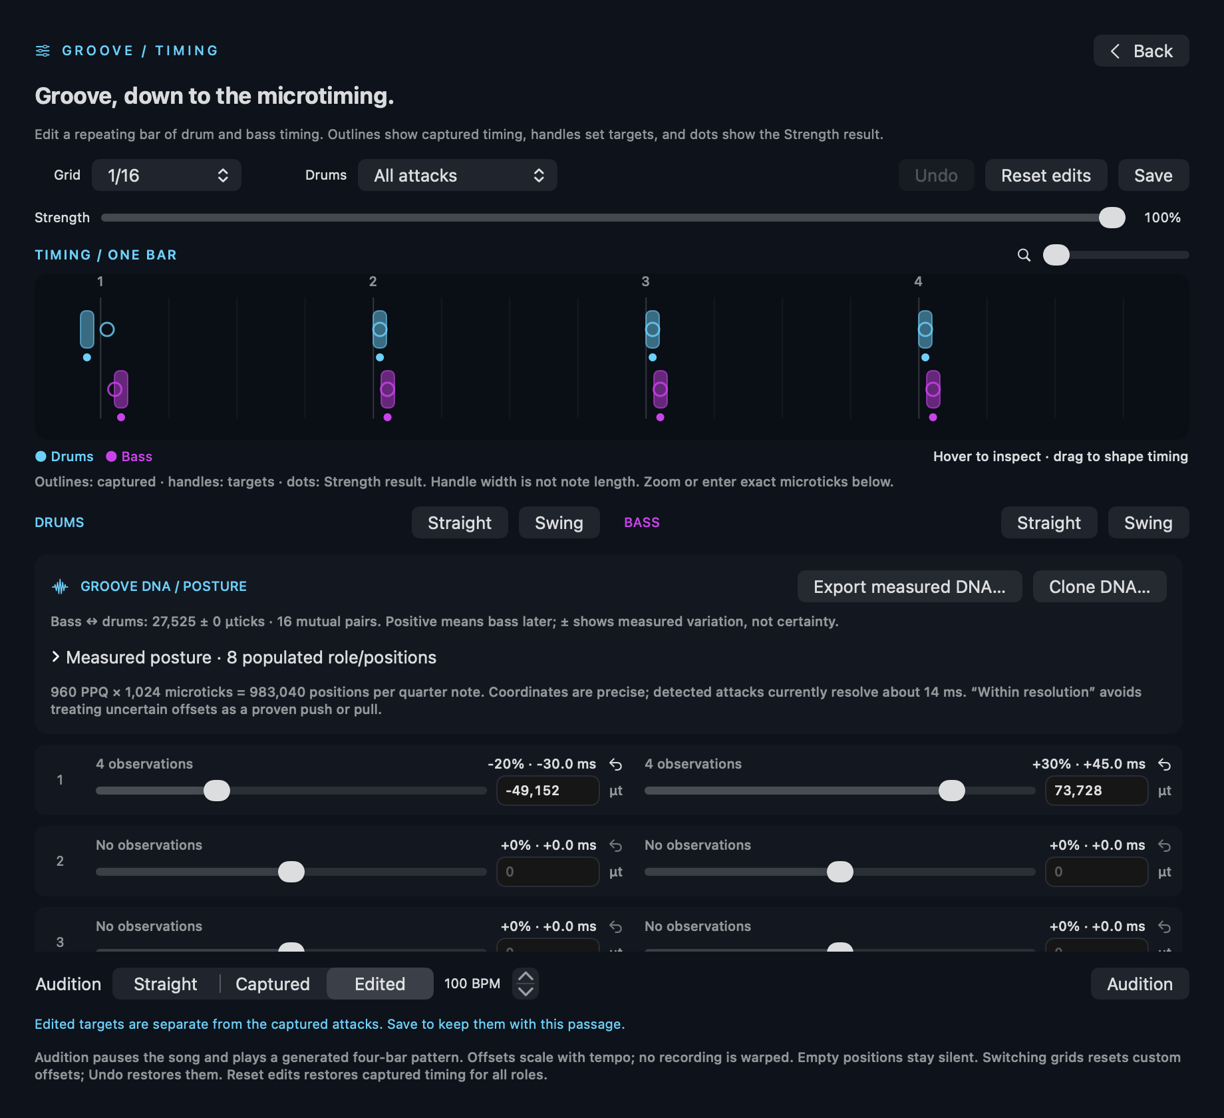Click the bass handle at beat 4

pos(933,389)
